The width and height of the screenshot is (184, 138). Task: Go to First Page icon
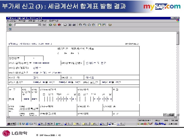click(80, 25)
